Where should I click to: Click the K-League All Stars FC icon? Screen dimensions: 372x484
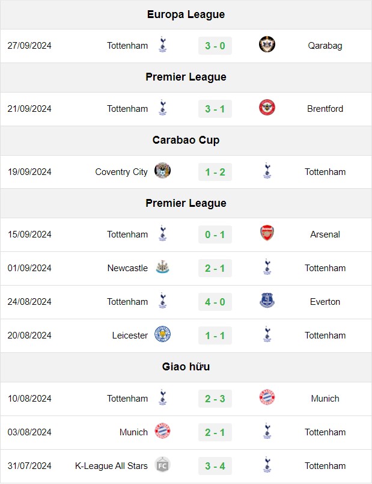(x=162, y=465)
